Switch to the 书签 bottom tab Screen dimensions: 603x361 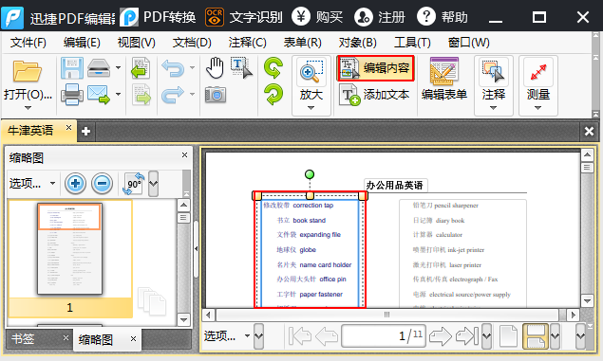[x=23, y=339]
